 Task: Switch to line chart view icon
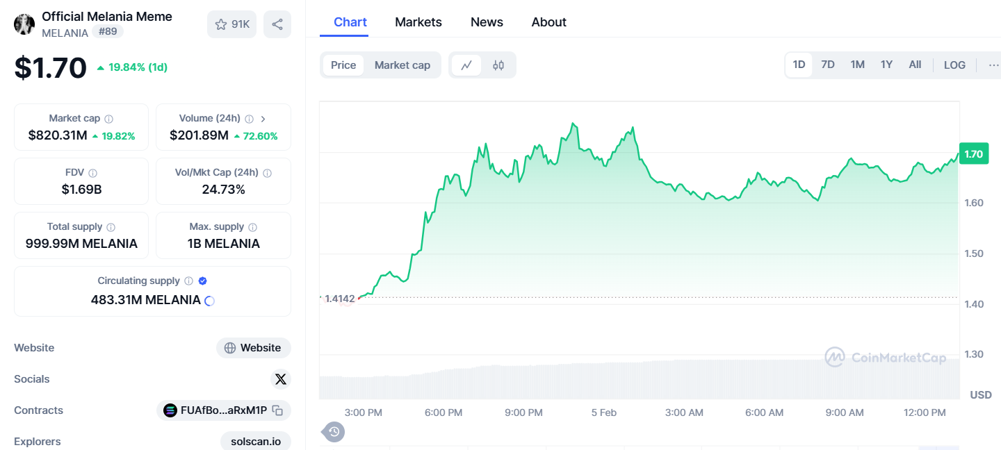pos(466,65)
